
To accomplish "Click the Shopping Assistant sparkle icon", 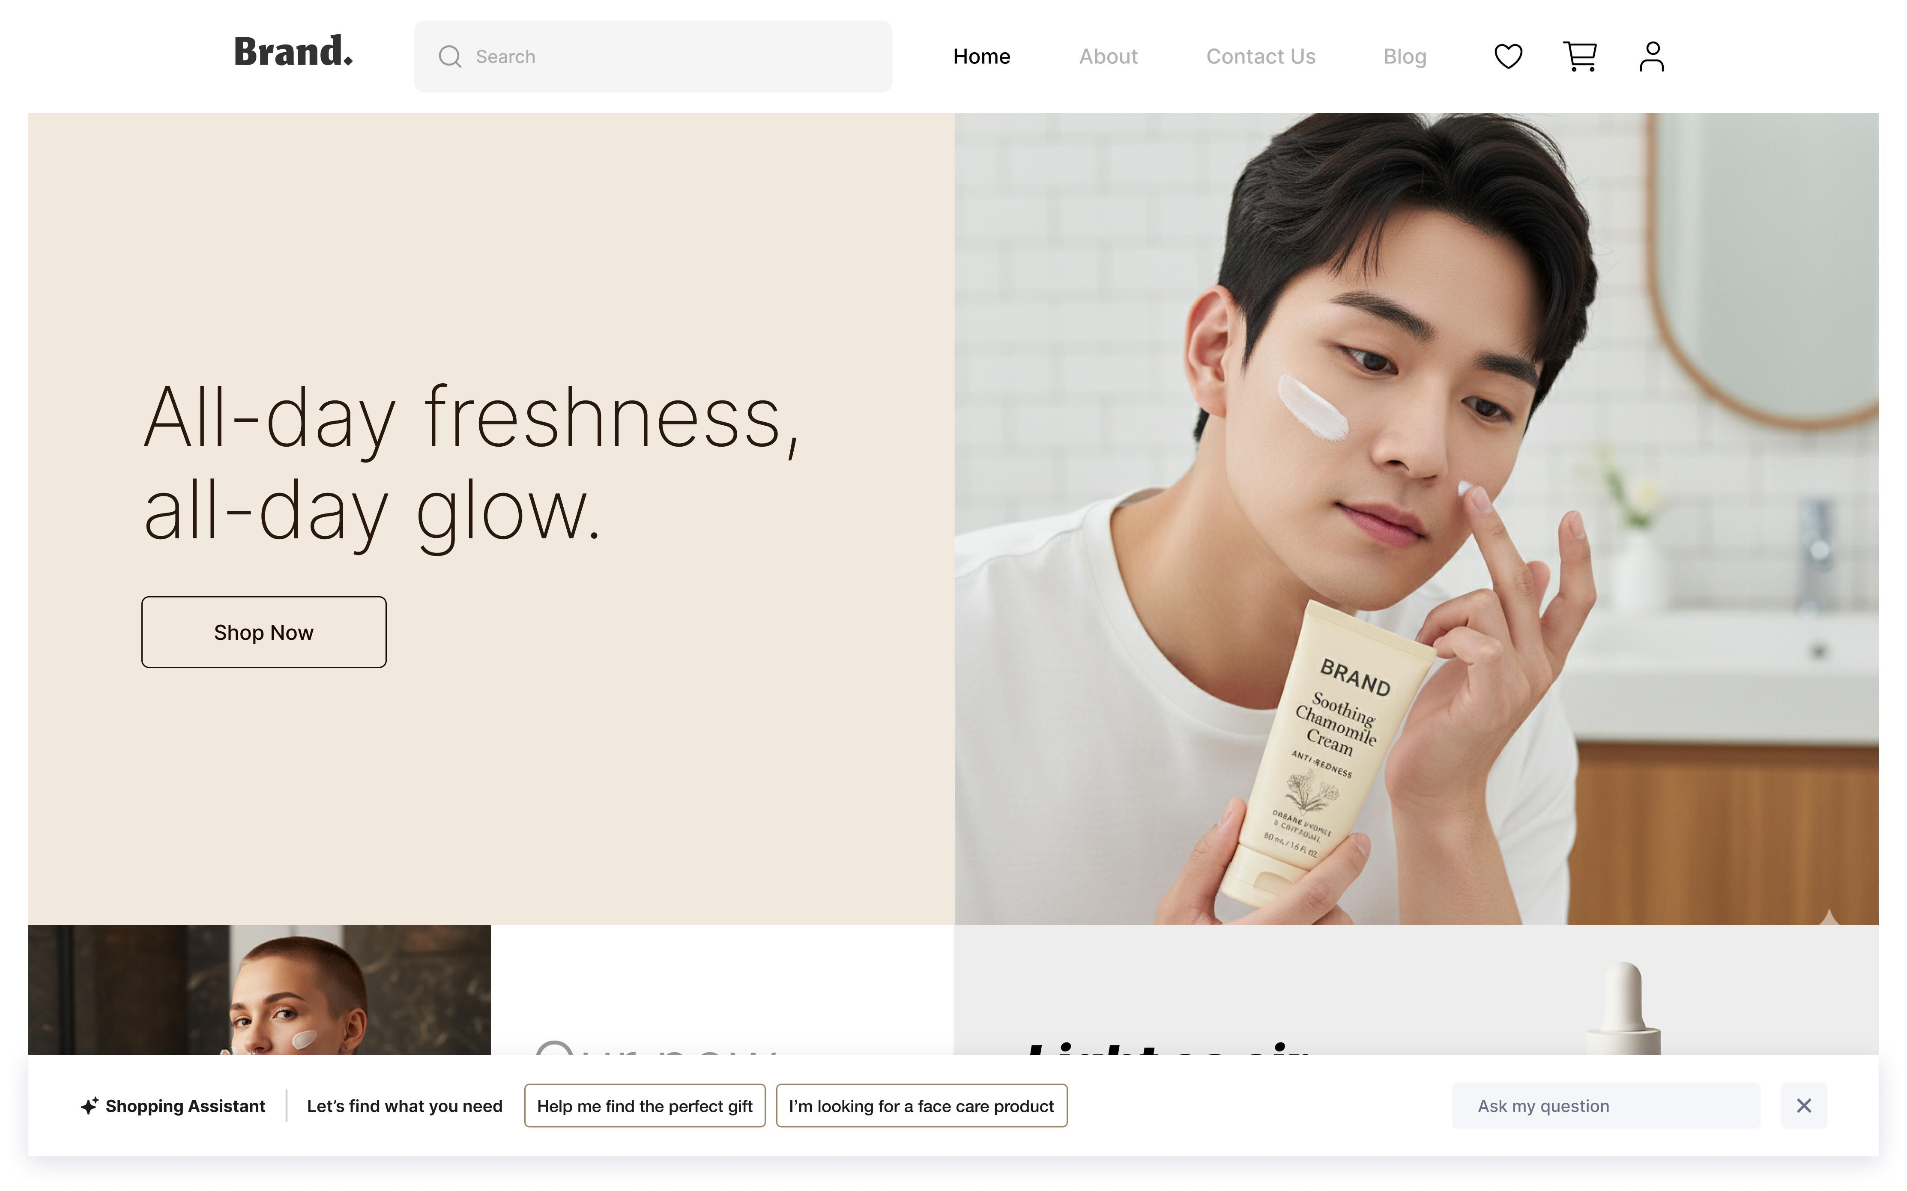I will (x=89, y=1106).
